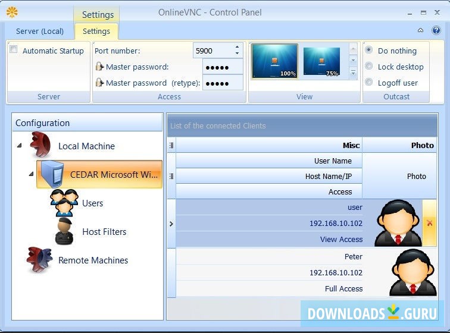
Task: Minimize the OnlineVNC window
Action: tap(410, 13)
